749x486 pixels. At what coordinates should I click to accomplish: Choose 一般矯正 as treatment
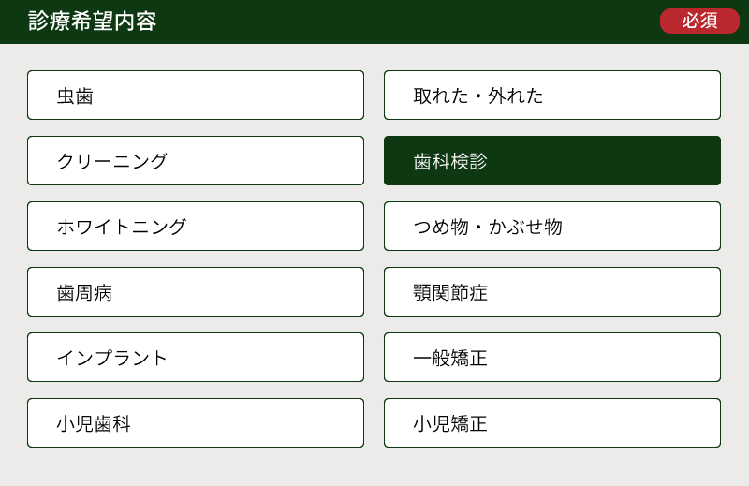tap(551, 358)
